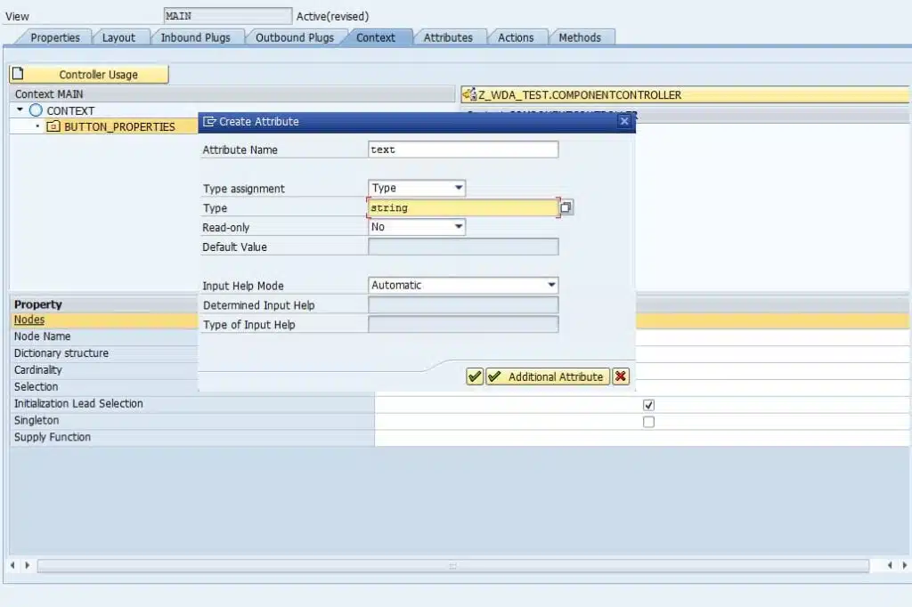Image resolution: width=912 pixels, height=607 pixels.
Task: Enable the Singleton checkbox
Action: click(648, 422)
